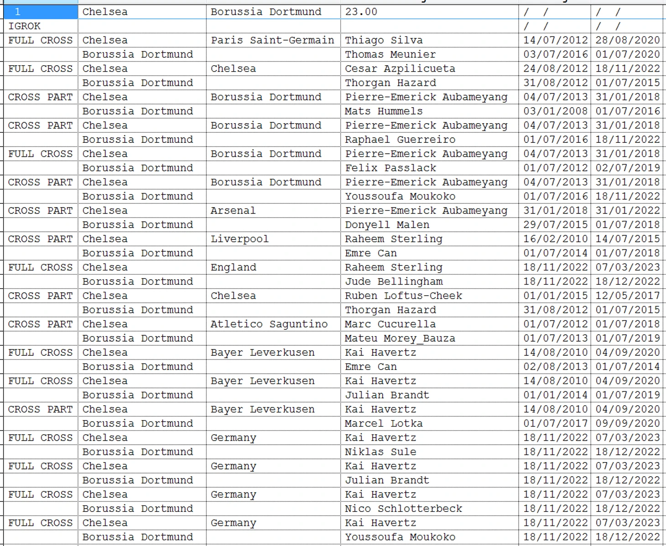
Task: Click the Cesar Azpilicueta cell
Action: [x=429, y=68]
